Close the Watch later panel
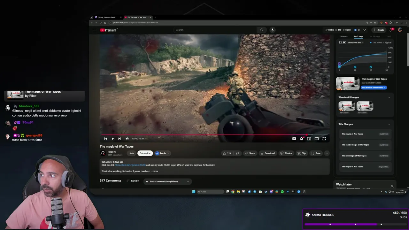 [x=392, y=186]
